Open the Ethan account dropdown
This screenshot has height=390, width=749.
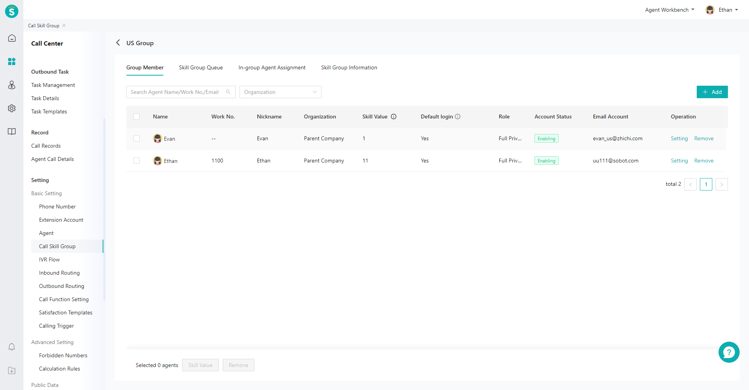coord(728,10)
